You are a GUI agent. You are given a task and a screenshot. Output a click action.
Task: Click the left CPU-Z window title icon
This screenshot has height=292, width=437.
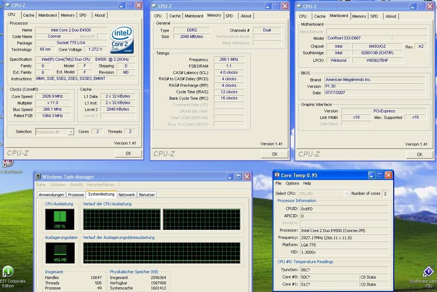click(x=8, y=6)
